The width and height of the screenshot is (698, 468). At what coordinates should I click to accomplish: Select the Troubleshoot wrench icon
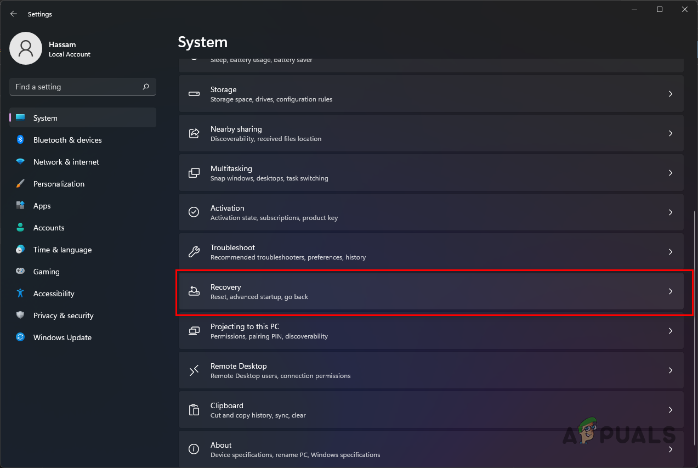click(194, 252)
